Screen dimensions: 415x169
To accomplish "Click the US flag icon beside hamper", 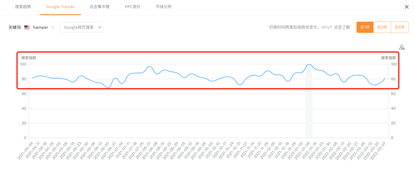I will (27, 27).
